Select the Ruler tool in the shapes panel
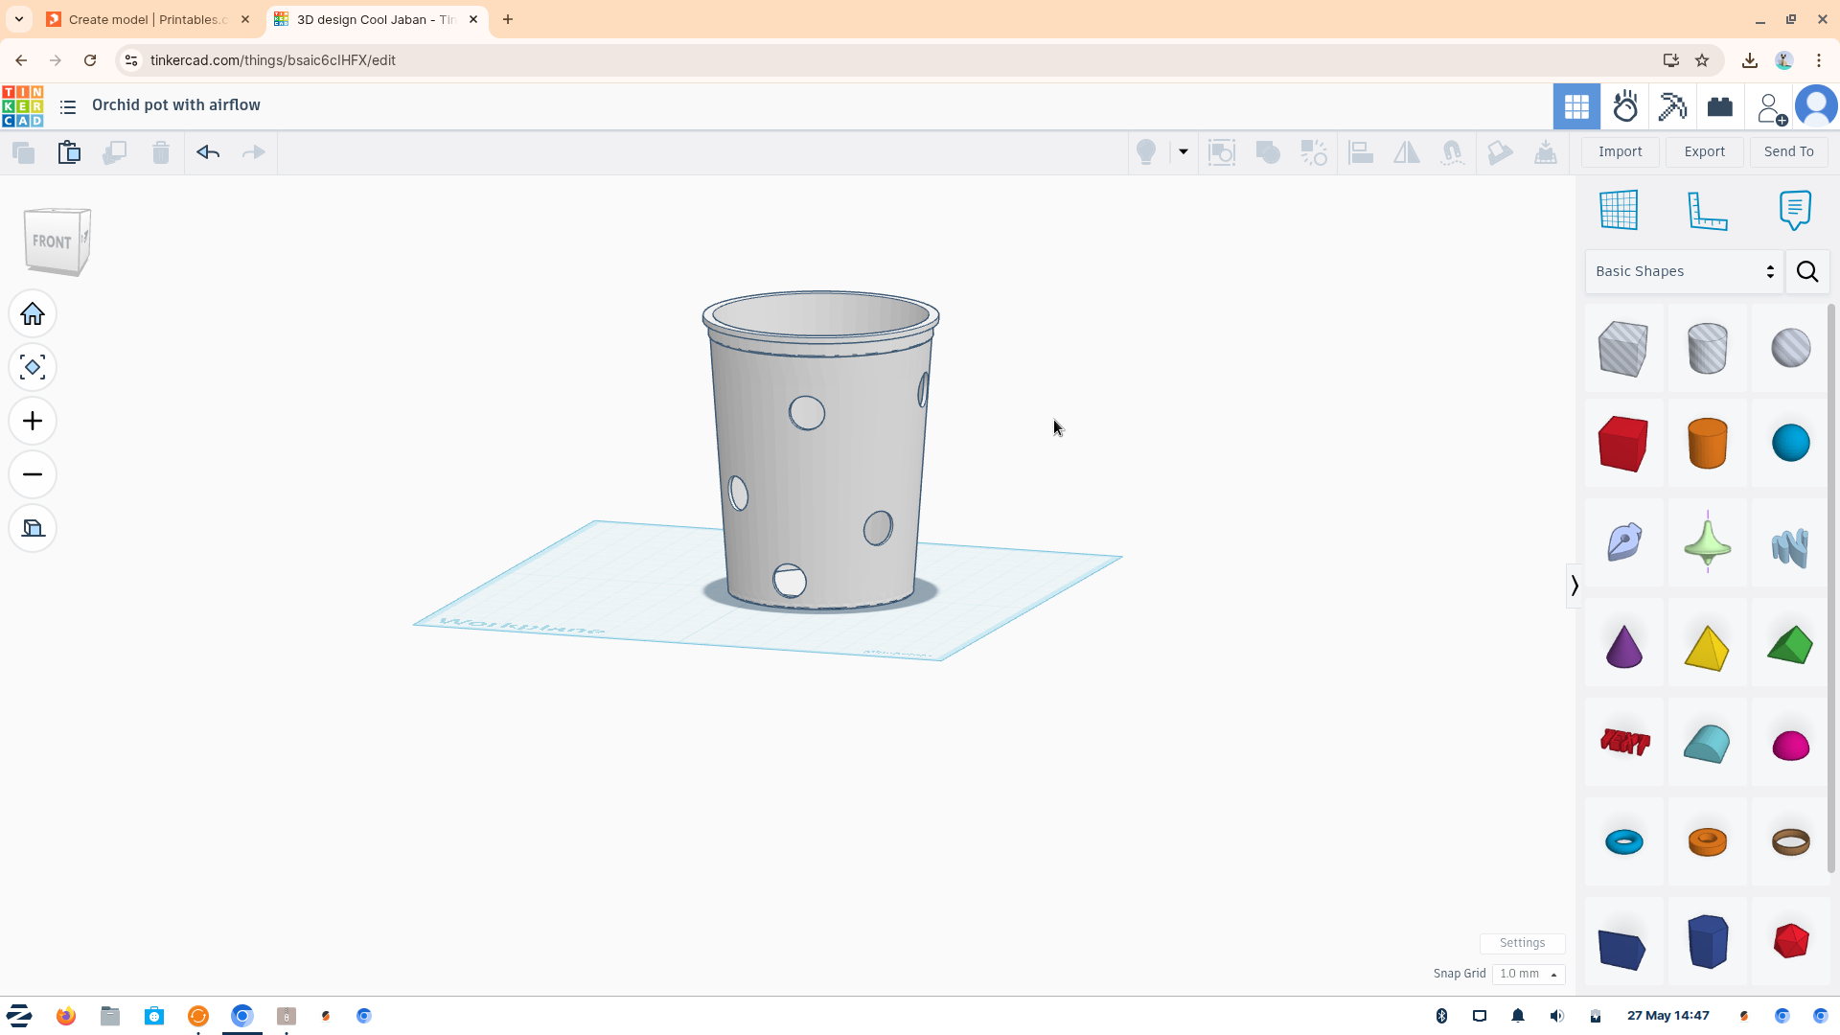 (x=1707, y=210)
